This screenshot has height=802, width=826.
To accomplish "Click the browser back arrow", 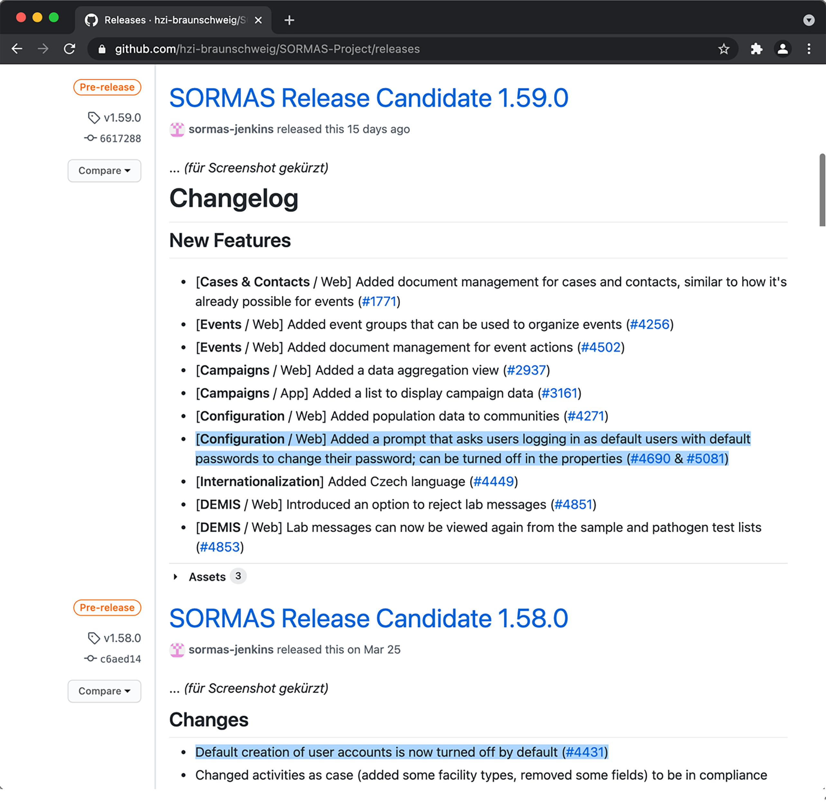I will coord(17,49).
